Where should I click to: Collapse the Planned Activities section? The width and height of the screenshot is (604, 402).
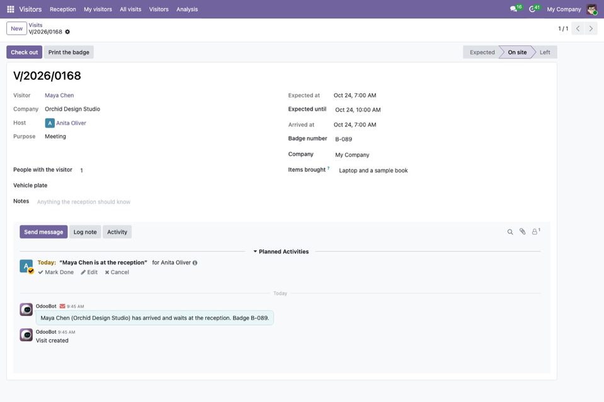[x=281, y=252]
